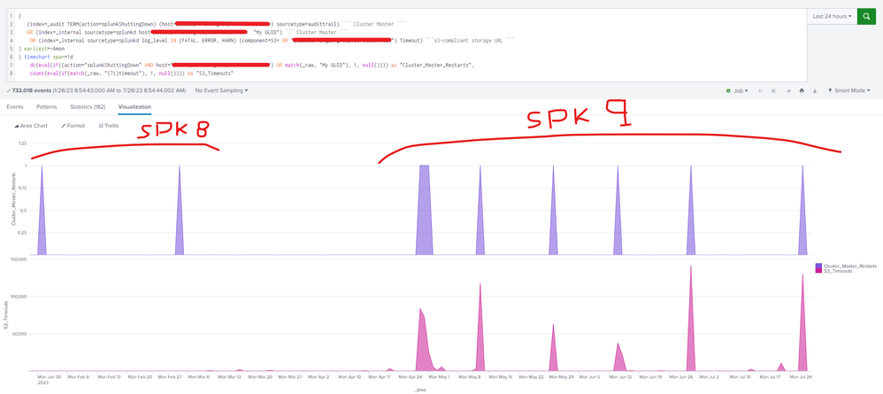Print the search results
Image resolution: width=883 pixels, height=394 pixels.
pyautogui.click(x=802, y=90)
